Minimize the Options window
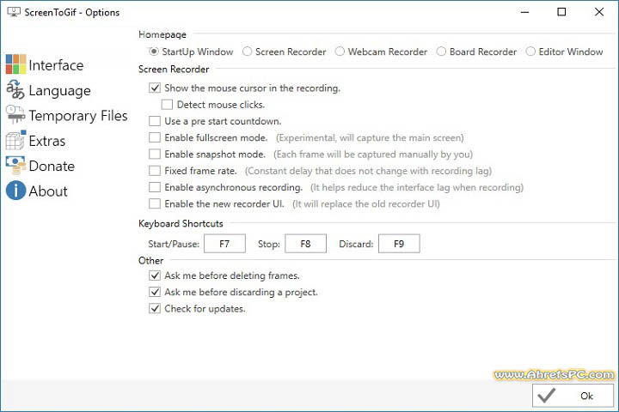The width and height of the screenshot is (619, 412). coord(524,12)
